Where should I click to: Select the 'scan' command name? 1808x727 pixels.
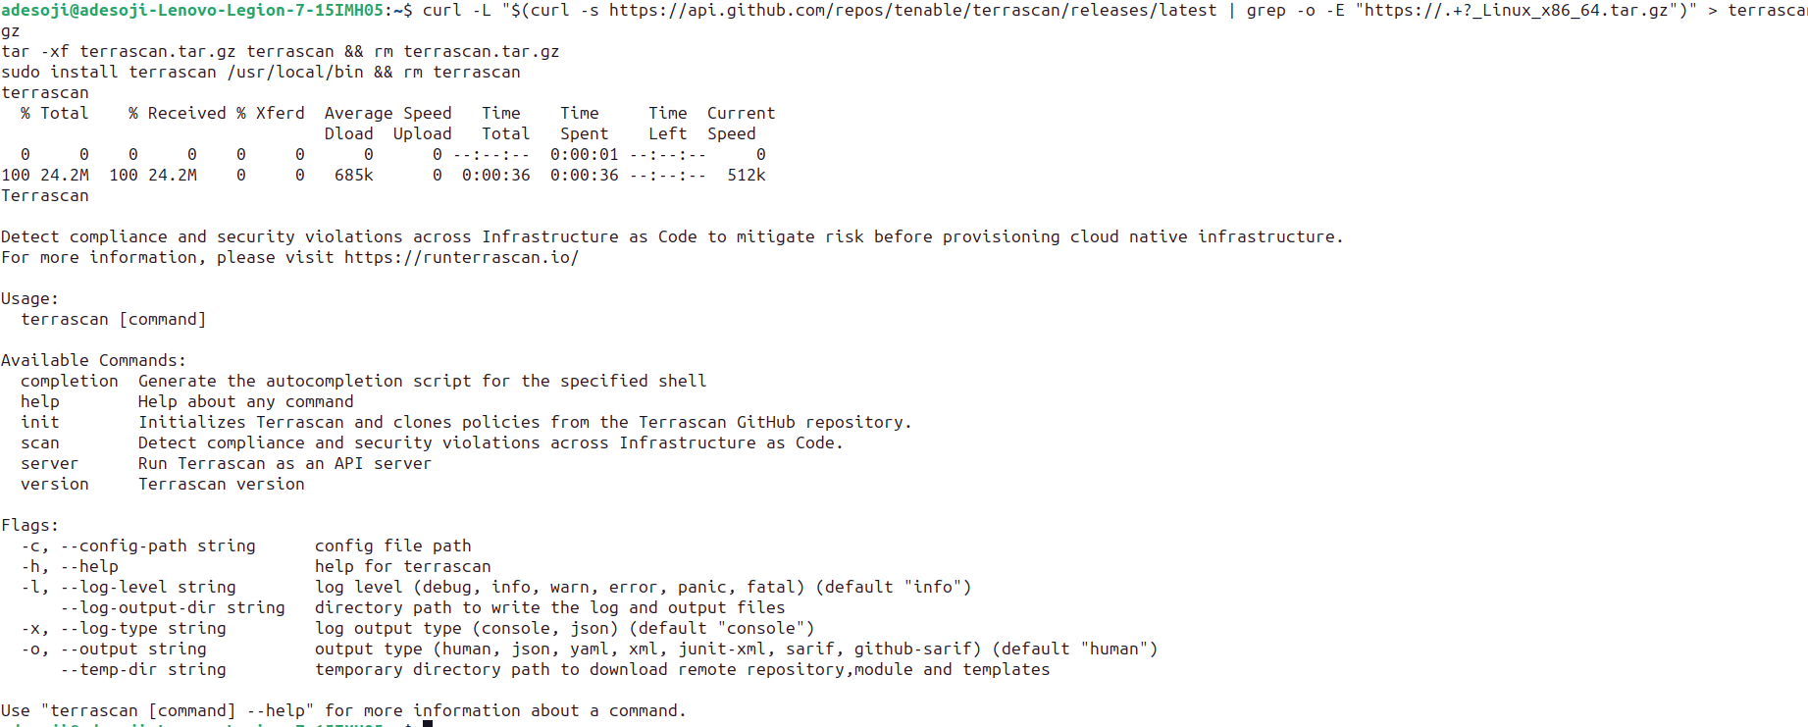coord(40,443)
